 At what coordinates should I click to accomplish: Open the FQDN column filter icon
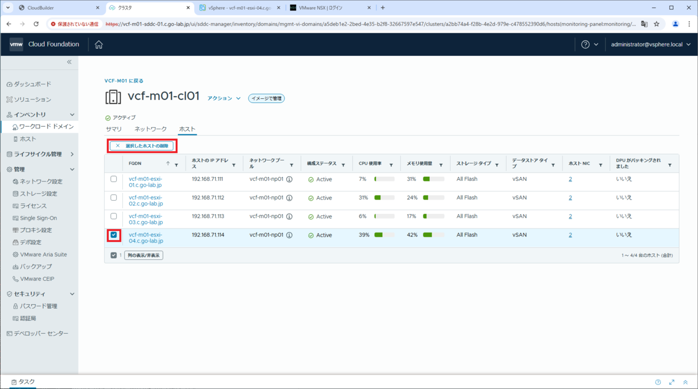click(x=176, y=165)
